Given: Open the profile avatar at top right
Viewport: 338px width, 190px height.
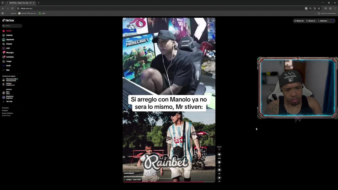Looking at the screenshot, I should pyautogui.click(x=332, y=21).
